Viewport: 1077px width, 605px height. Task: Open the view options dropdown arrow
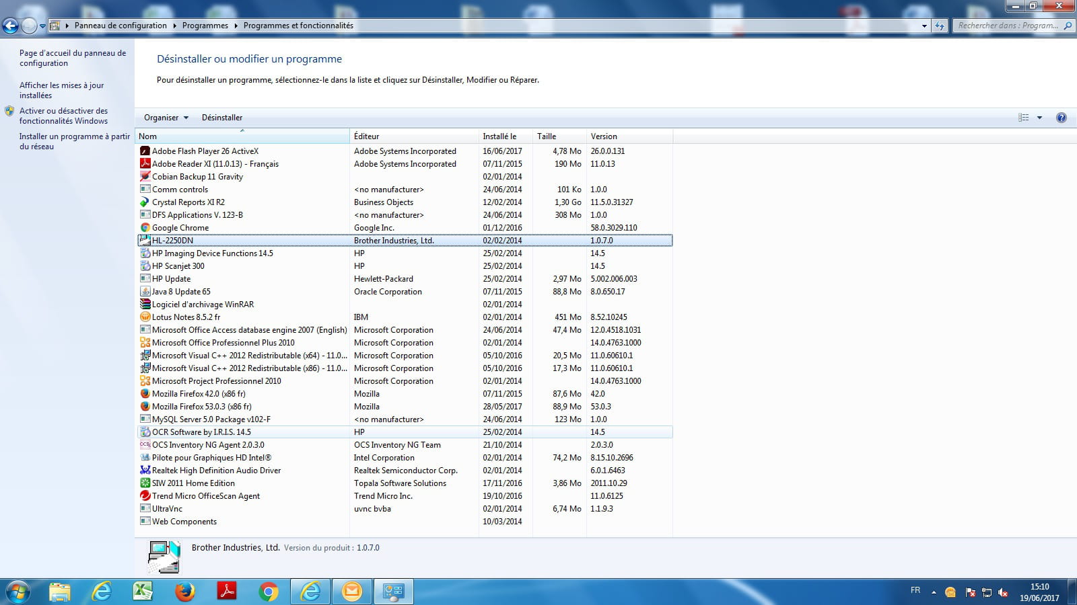pyautogui.click(x=1039, y=118)
